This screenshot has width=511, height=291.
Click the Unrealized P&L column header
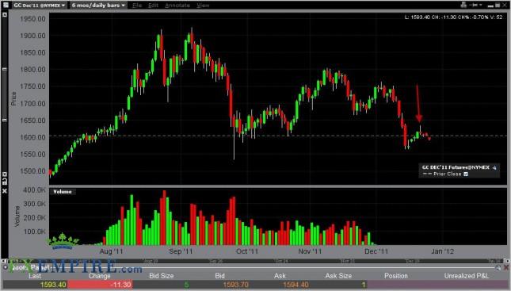tap(467, 276)
